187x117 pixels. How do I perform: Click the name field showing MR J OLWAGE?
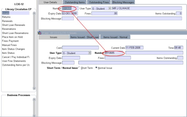pyautogui.click(x=147, y=8)
